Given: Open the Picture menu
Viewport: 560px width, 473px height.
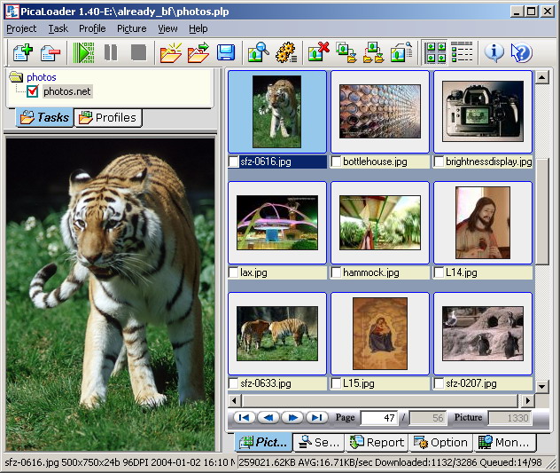Looking at the screenshot, I should (x=131, y=28).
